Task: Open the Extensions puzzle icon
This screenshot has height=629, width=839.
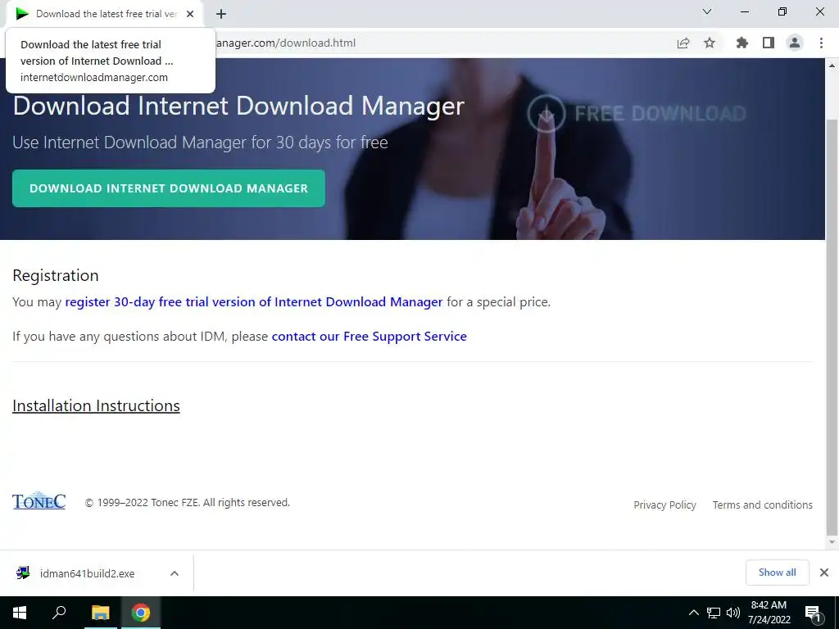Action: (741, 43)
